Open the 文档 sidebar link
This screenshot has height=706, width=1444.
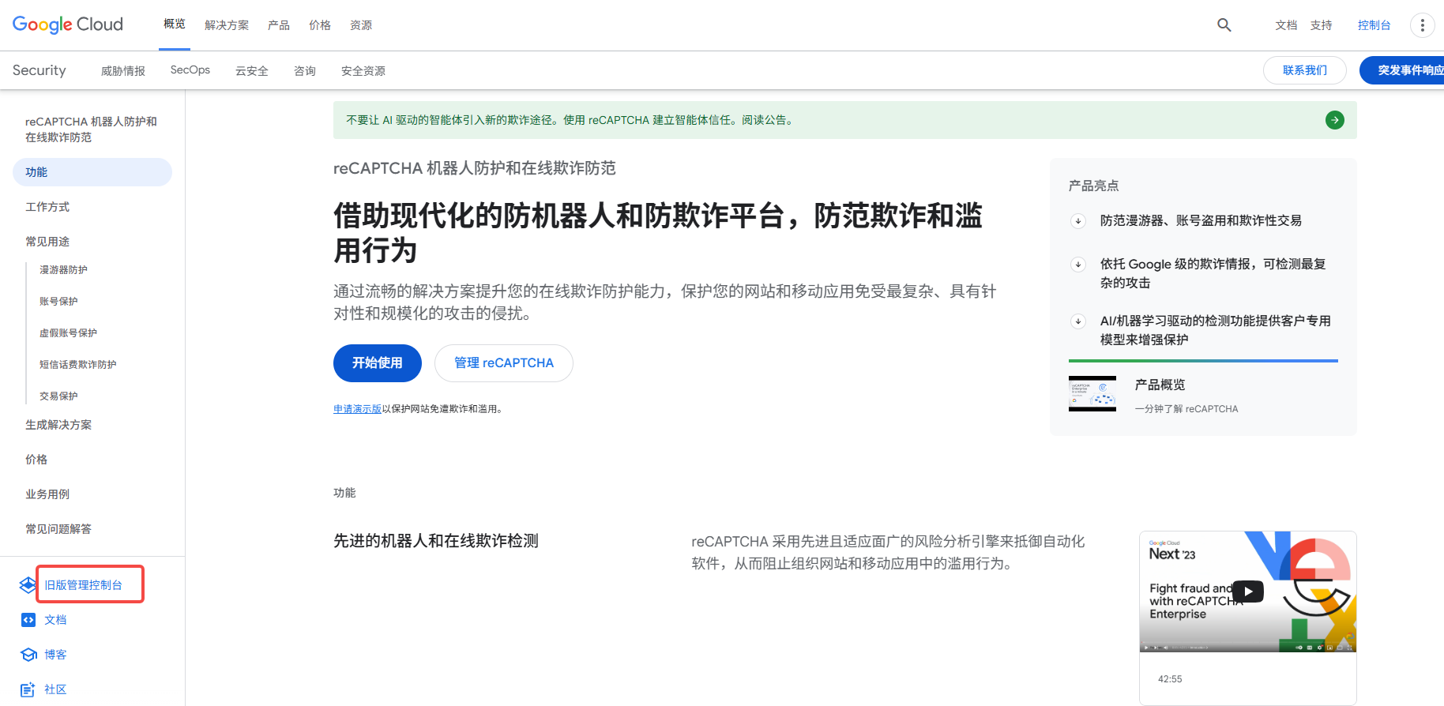[x=55, y=620]
